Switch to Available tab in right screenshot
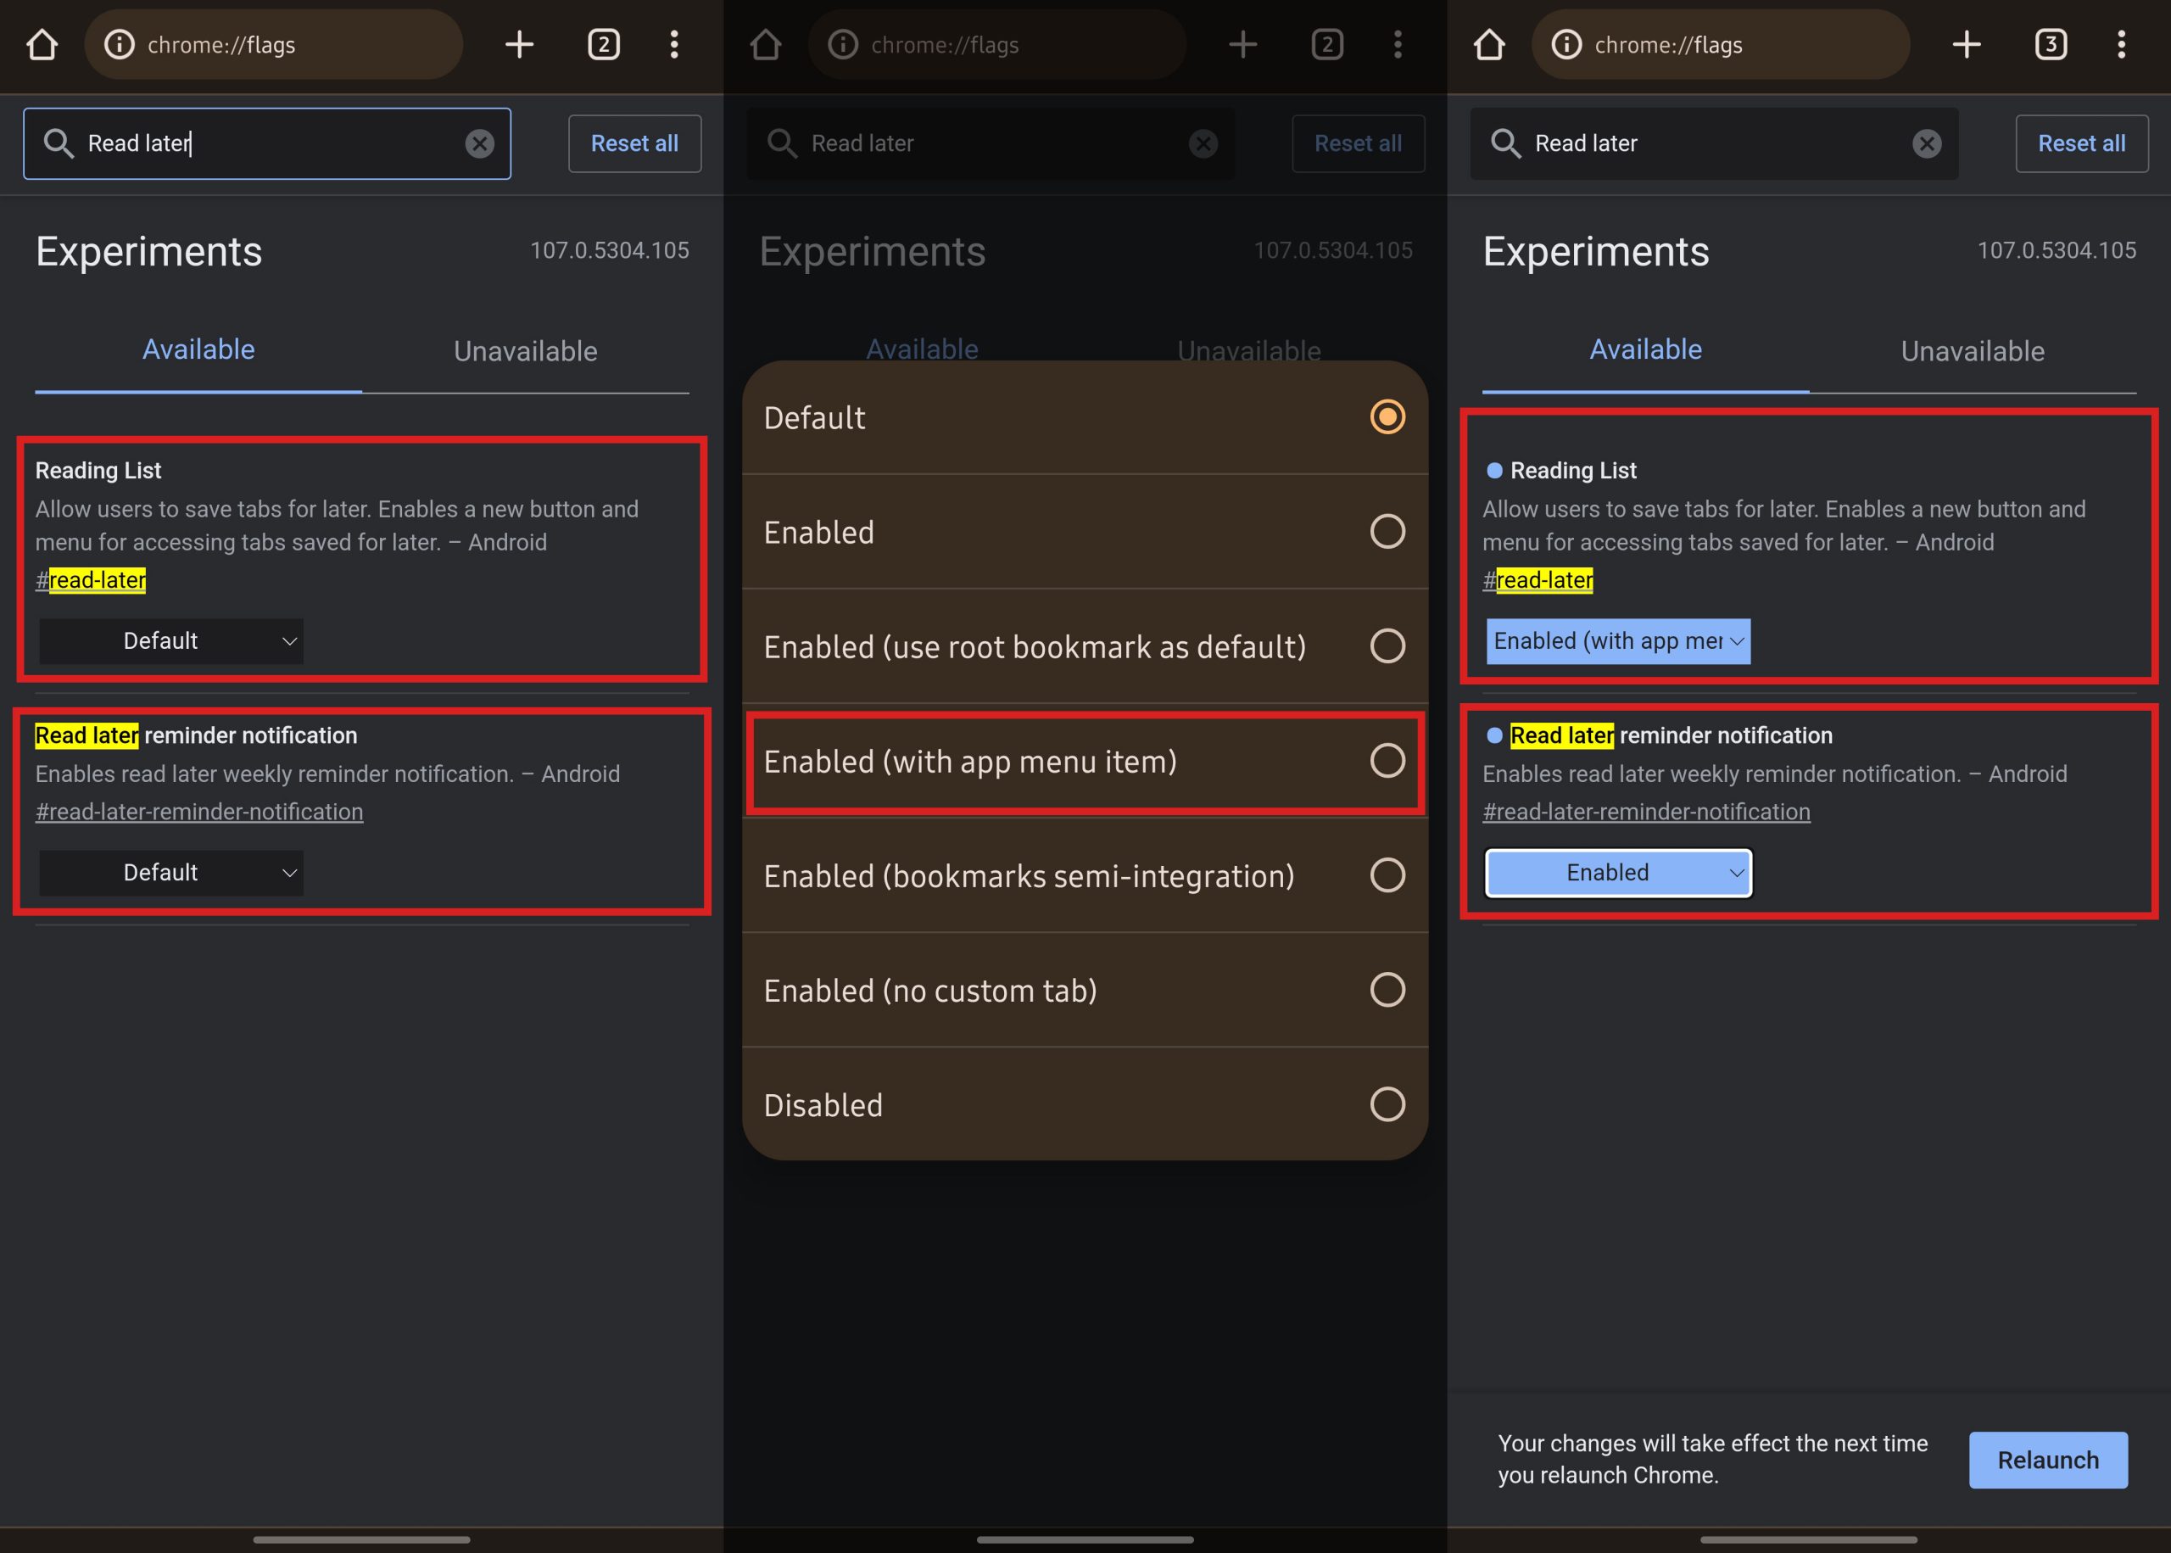Image resolution: width=2171 pixels, height=1553 pixels. [1644, 350]
